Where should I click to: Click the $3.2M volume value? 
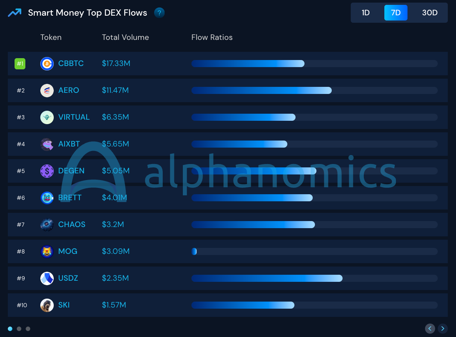point(113,225)
